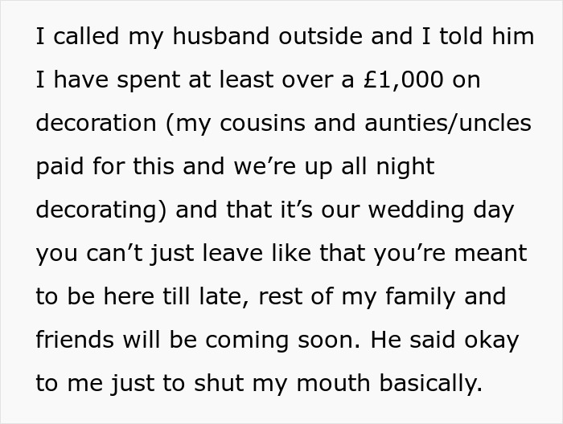563x424 pixels.
Task: Click the words "coming soon"
Action: (296, 340)
